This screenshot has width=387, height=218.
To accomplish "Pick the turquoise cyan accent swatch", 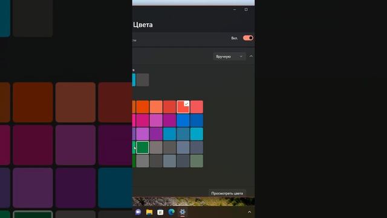I will (197, 134).
